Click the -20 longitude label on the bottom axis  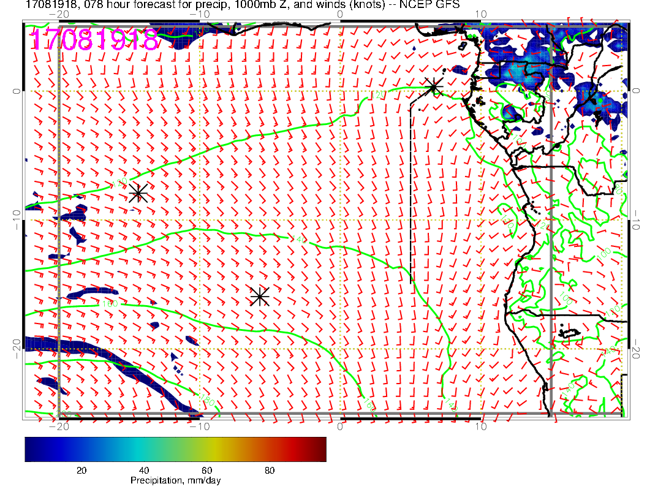pyautogui.click(x=59, y=426)
